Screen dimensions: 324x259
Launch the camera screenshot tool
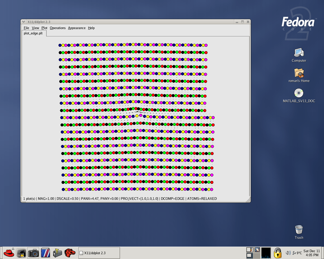(33, 253)
